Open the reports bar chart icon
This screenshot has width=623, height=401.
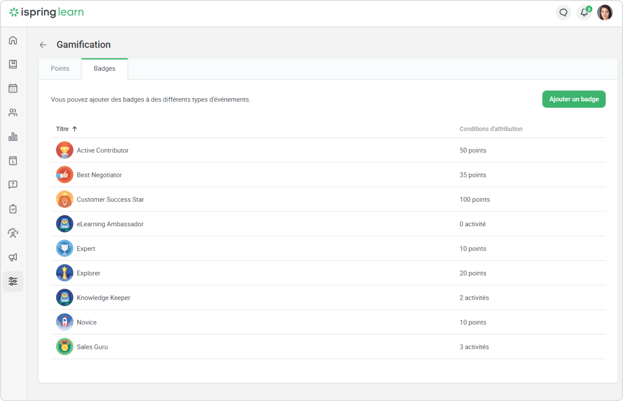tap(13, 136)
